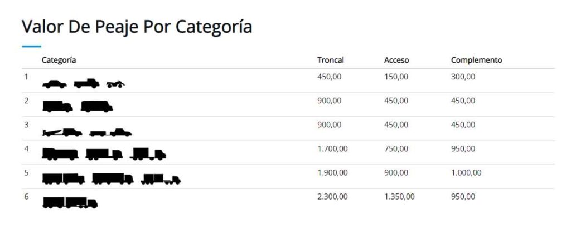Click the first box truck icon in category 2

(57, 106)
